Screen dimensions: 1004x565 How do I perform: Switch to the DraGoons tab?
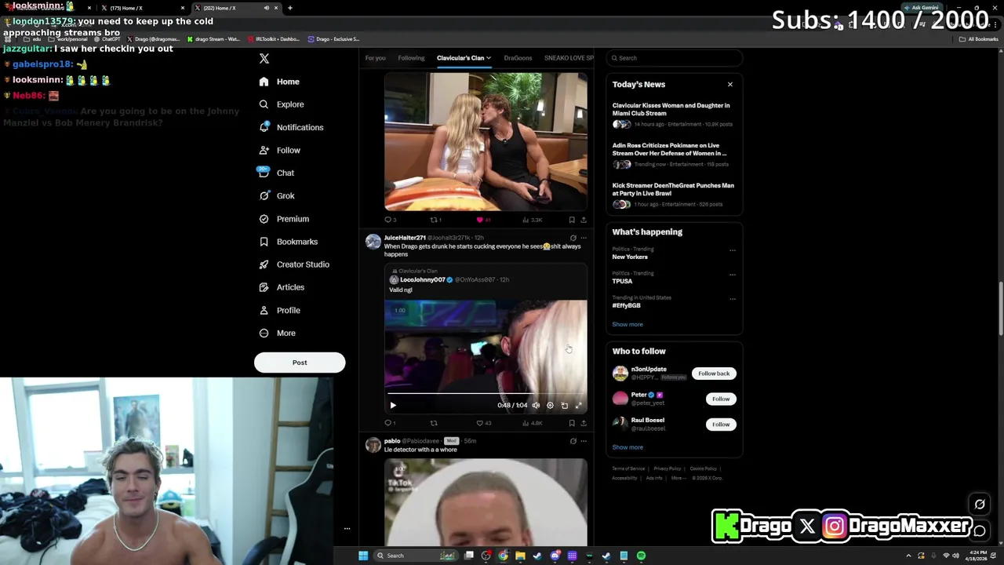(518, 58)
